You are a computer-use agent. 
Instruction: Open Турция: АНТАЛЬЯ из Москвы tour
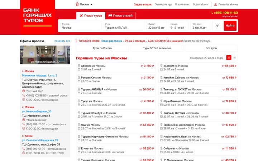(x=116, y=91)
